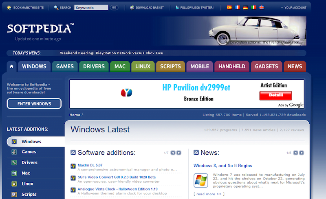Select Linux in Latest Additions list
Viewport: 326px width, 199px height.
point(27,184)
